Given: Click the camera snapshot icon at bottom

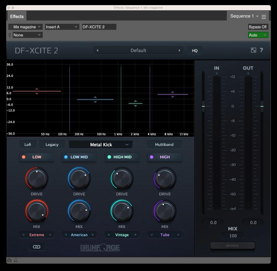Looking at the screenshot, I should pos(9,260).
